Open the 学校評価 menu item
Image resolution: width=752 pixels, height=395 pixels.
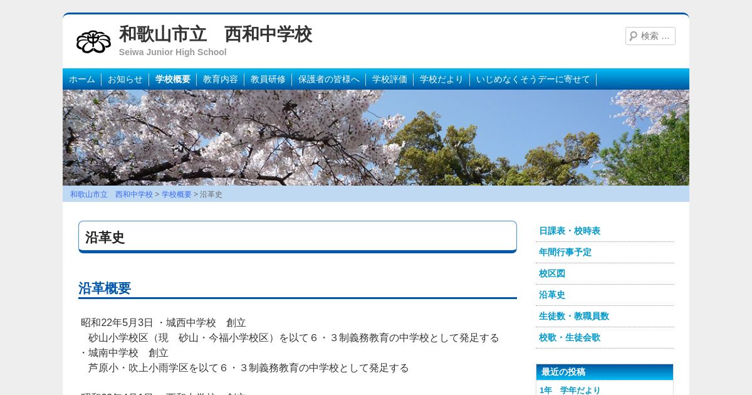(x=390, y=79)
